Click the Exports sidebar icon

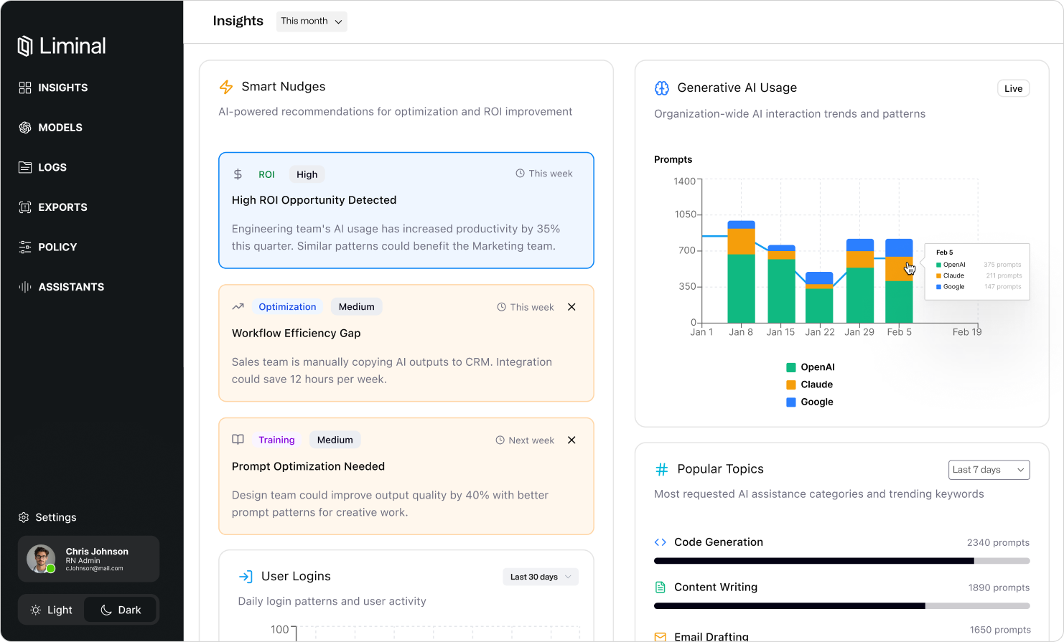25,207
